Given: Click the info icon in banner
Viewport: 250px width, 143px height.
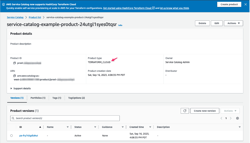Looking at the screenshot, I should [4, 4].
